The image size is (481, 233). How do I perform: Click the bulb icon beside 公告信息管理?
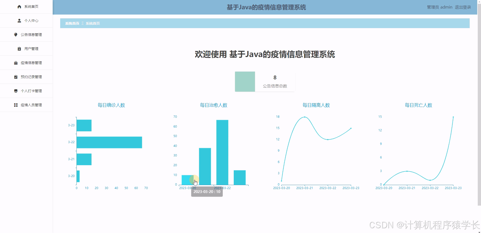pyautogui.click(x=16, y=35)
